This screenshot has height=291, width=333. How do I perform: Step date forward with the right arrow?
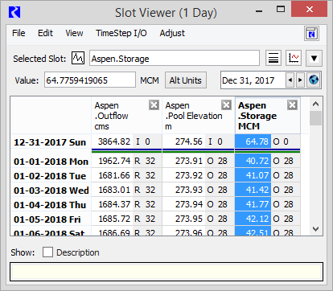coord(300,80)
